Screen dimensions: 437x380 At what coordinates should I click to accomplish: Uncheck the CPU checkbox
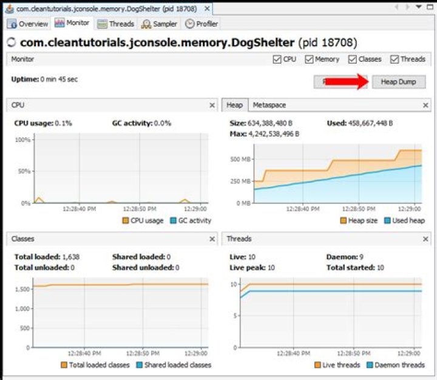point(277,59)
